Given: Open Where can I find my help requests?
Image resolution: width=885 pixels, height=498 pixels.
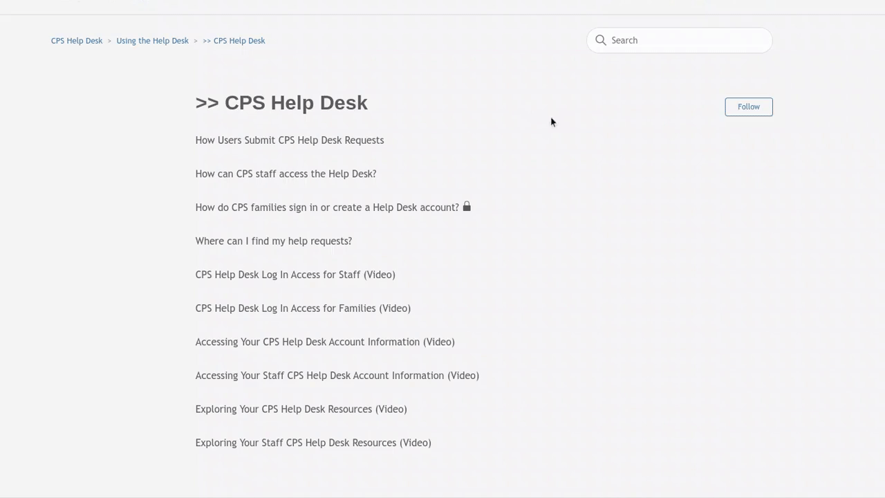Looking at the screenshot, I should [x=274, y=241].
